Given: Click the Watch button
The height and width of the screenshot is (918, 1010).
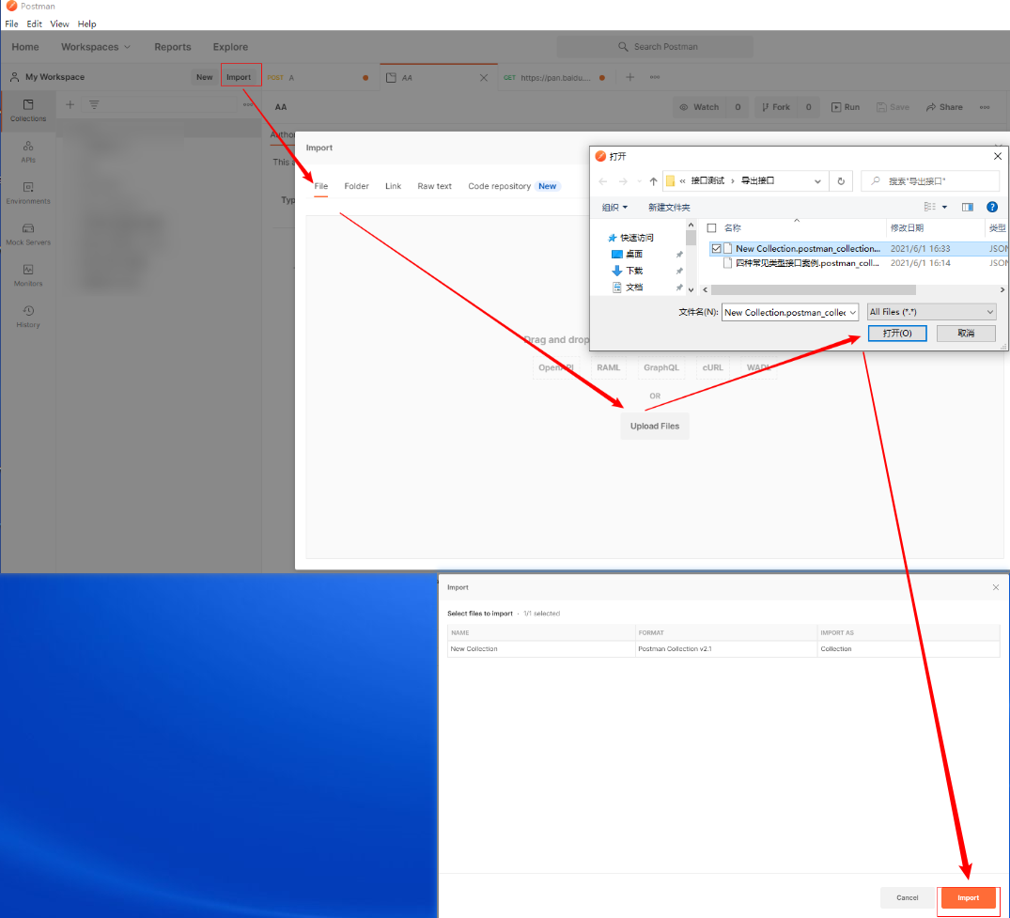Looking at the screenshot, I should 700,107.
